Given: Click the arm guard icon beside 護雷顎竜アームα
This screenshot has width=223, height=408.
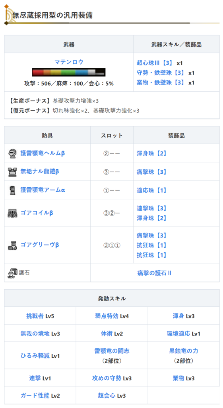Looking at the screenshot, I should [x=12, y=190].
